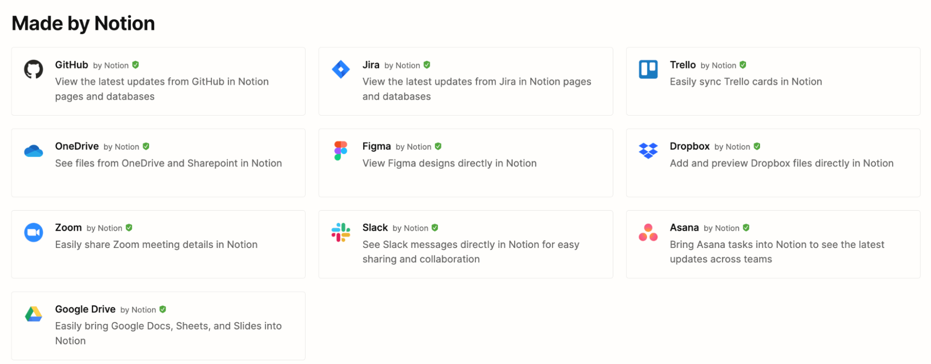Click the Trello board icon
931x364 pixels.
click(648, 69)
